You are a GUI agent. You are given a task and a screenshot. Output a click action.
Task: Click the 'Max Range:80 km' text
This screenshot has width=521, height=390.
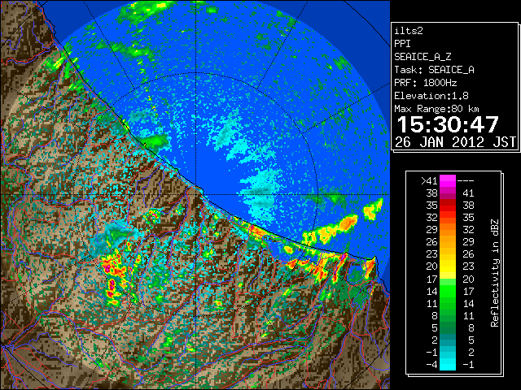[436, 109]
